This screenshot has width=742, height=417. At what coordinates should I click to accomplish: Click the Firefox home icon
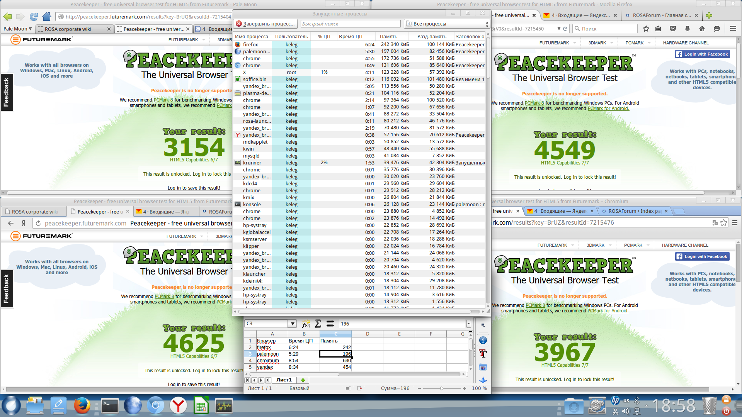click(702, 29)
